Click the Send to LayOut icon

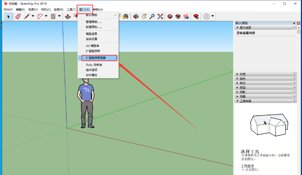click(x=186, y=17)
